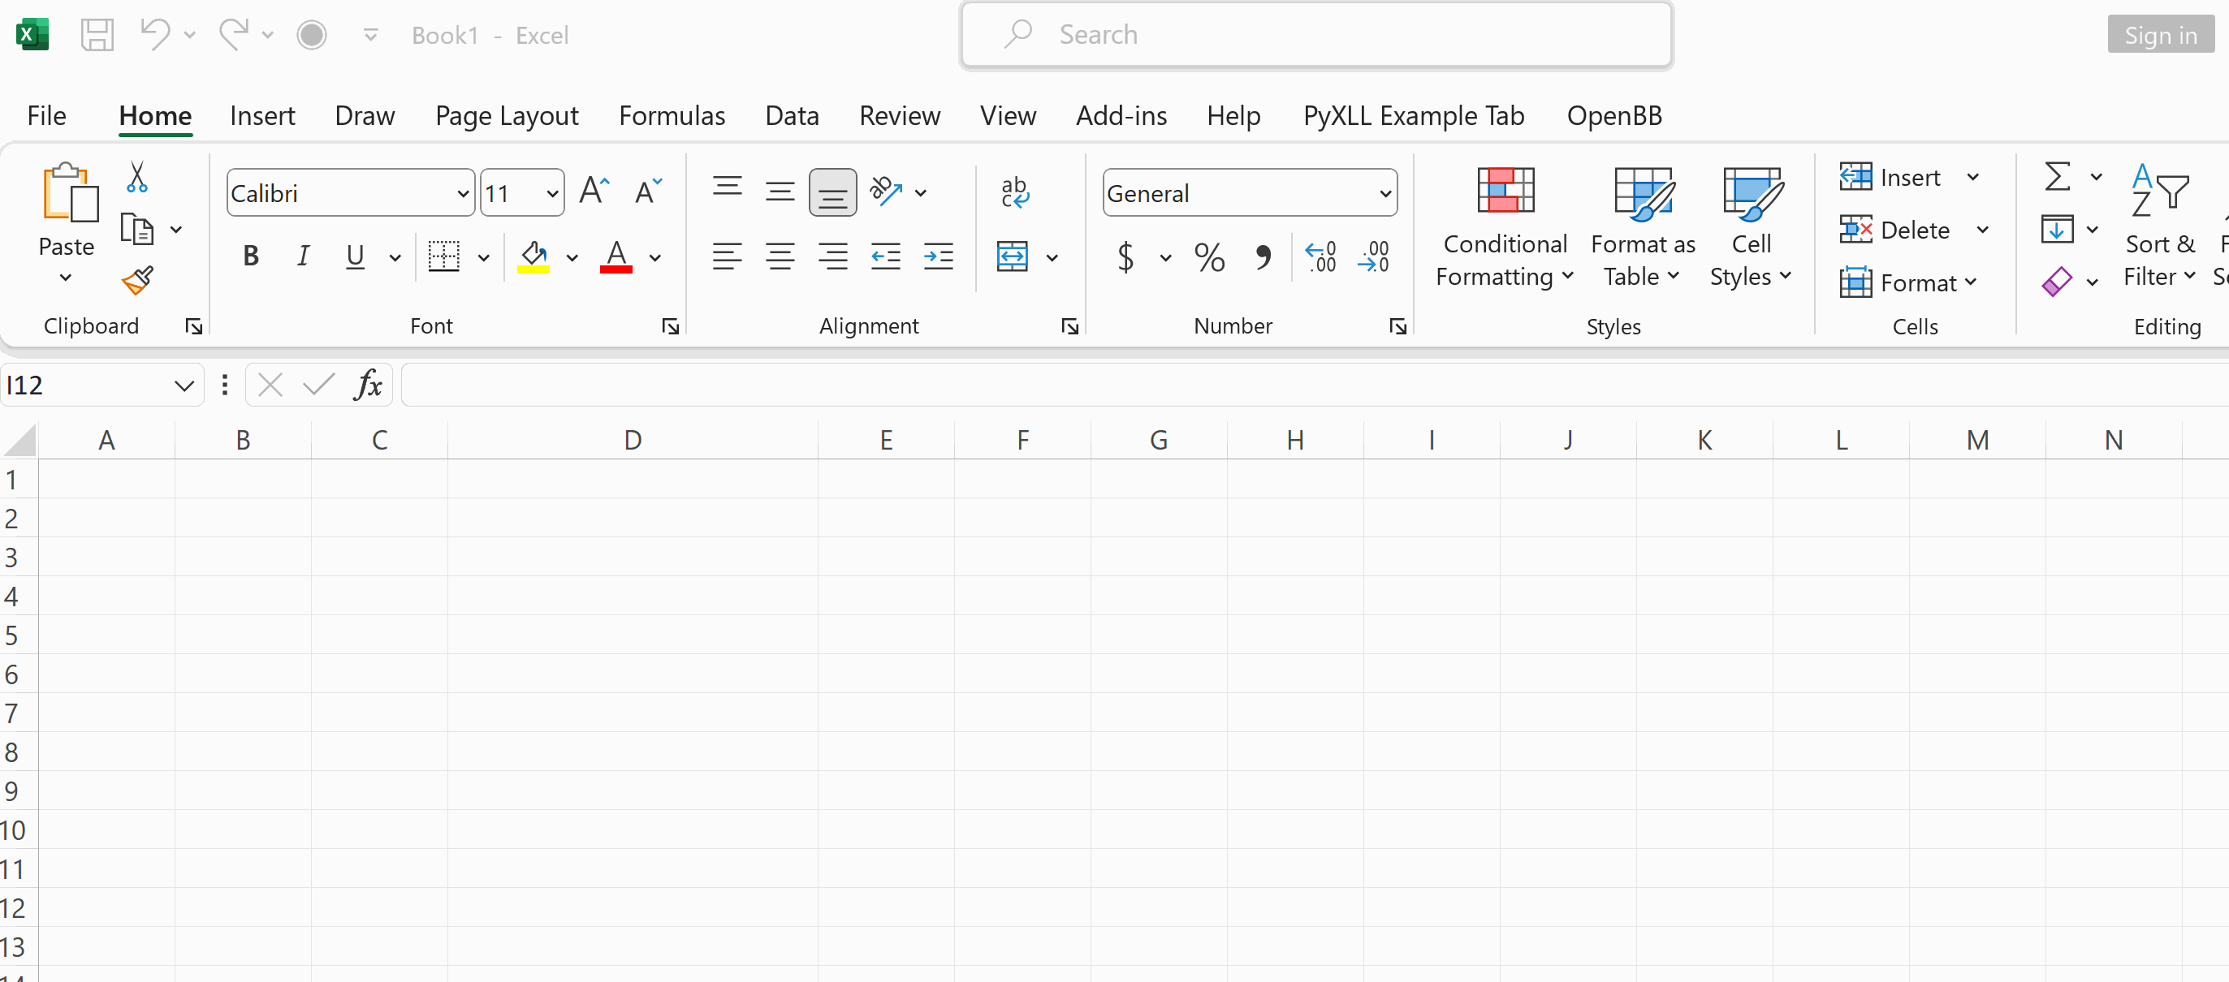
Task: Click the Redo arrow icon
Action: [x=233, y=36]
